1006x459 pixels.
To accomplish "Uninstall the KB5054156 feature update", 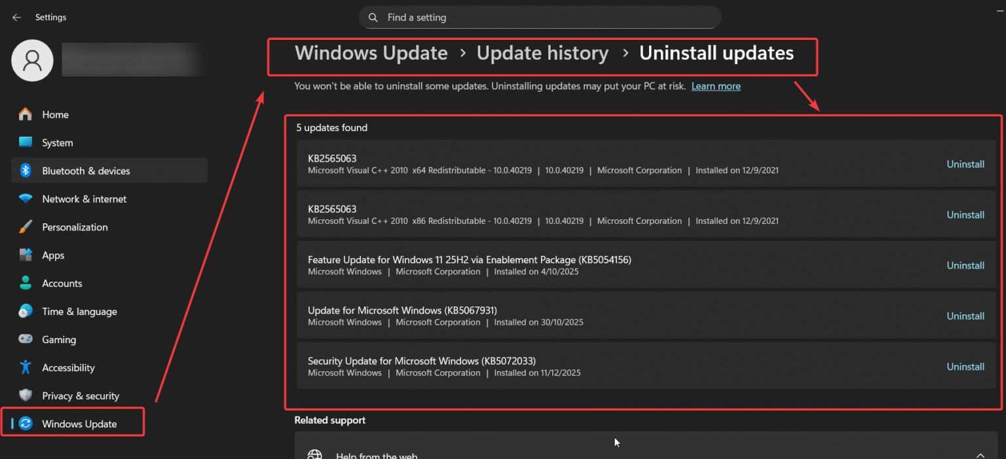I will (x=965, y=265).
